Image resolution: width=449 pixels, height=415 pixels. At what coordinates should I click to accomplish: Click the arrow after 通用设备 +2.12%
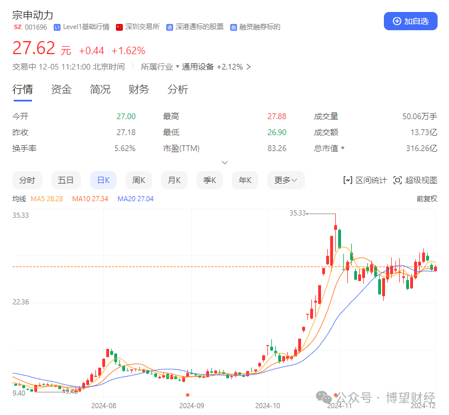pos(248,67)
